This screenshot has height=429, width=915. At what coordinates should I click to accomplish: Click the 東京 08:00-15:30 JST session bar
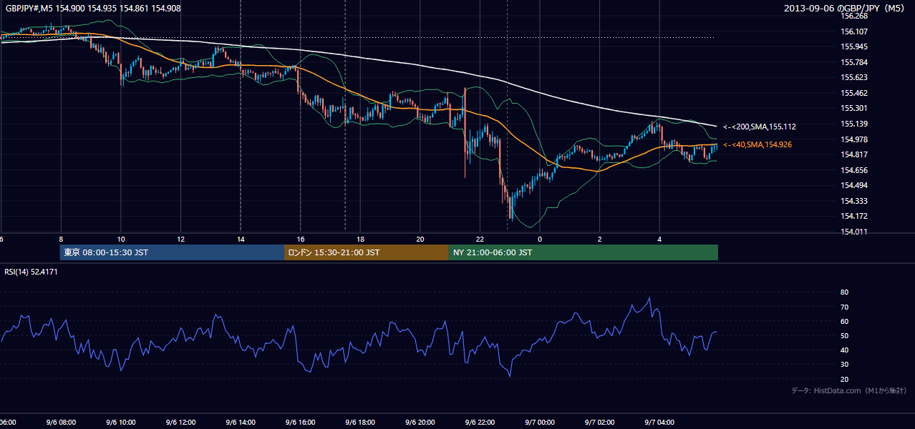click(x=172, y=252)
